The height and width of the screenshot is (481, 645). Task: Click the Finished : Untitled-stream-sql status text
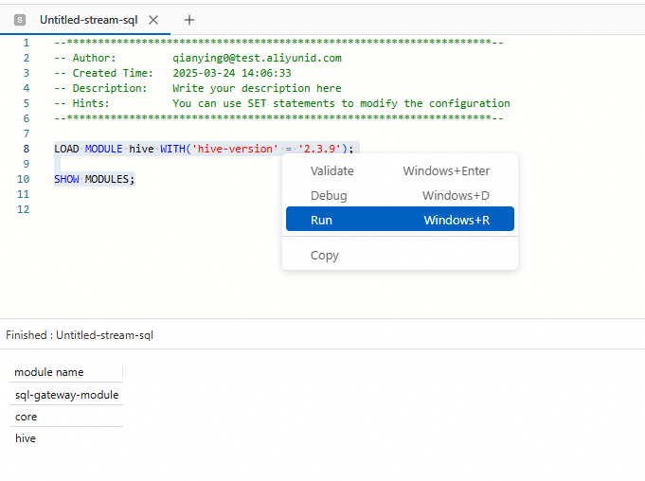(80, 335)
